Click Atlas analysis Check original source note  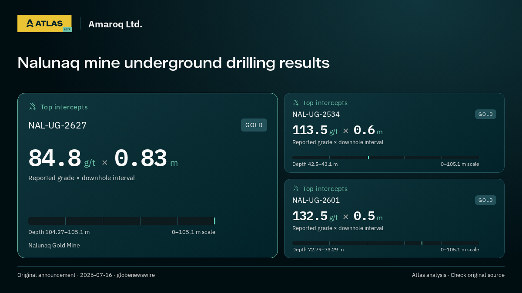(458, 275)
